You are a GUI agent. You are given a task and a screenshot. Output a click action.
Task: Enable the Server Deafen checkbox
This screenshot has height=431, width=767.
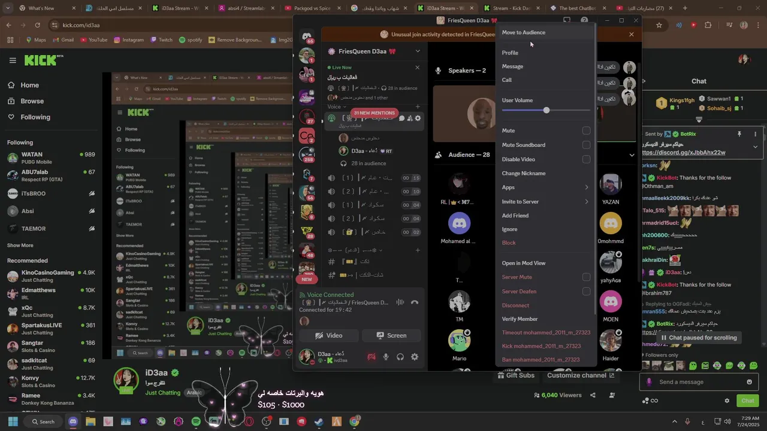pyautogui.click(x=586, y=292)
